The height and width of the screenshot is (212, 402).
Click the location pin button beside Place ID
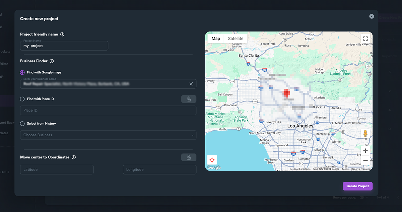click(189, 99)
